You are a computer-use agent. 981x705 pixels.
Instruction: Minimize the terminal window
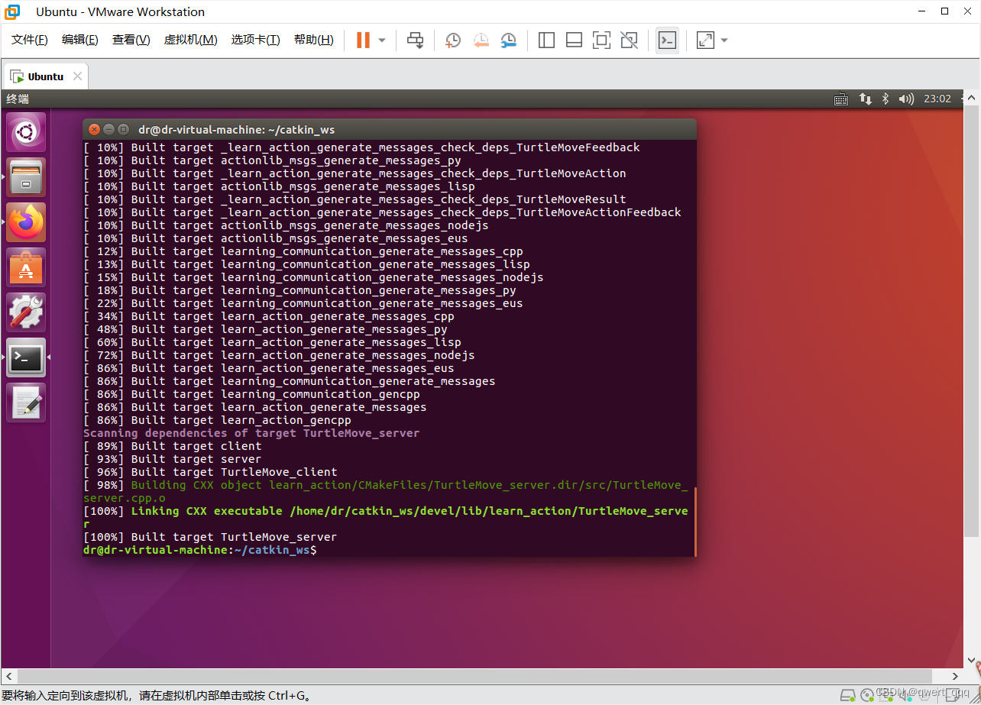[x=109, y=129]
